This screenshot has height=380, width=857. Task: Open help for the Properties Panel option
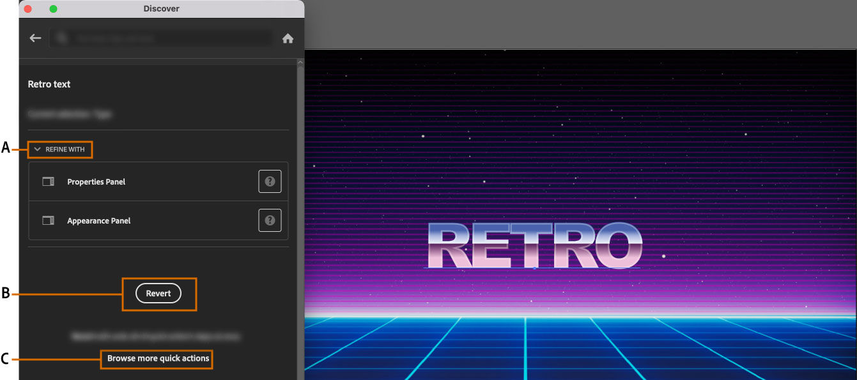click(270, 181)
